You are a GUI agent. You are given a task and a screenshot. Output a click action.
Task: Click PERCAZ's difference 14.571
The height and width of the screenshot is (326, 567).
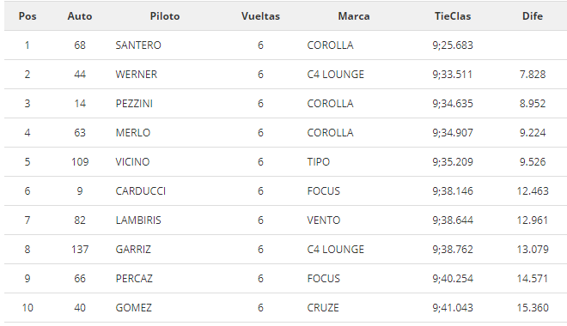pos(533,279)
